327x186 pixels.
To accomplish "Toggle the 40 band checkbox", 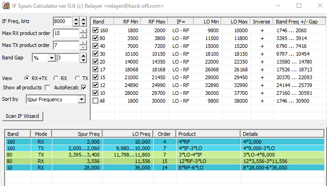I will (96, 47).
